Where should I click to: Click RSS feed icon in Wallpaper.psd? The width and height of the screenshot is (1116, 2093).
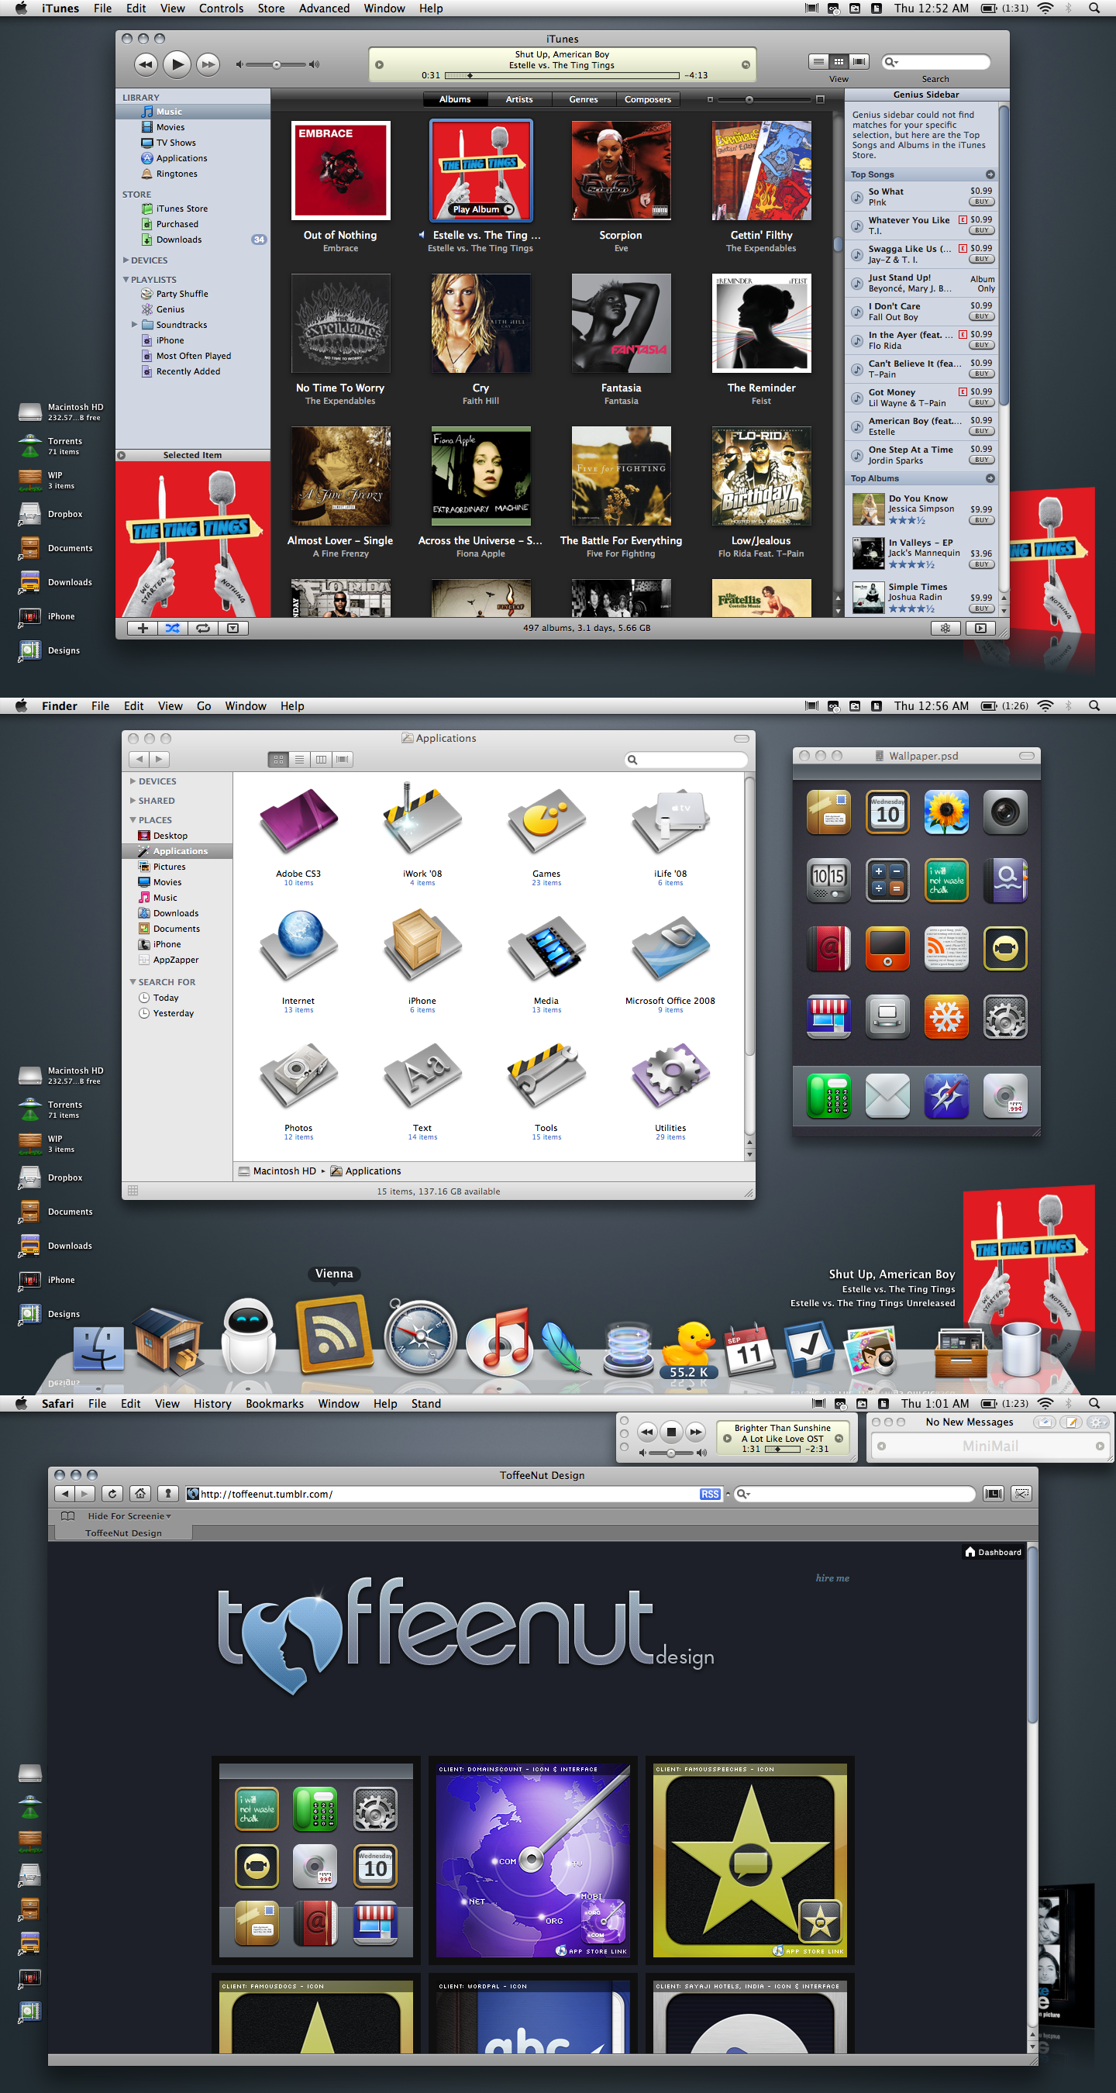(x=946, y=948)
